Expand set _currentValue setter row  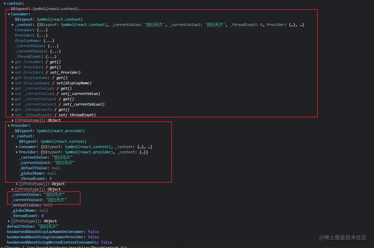coord(13,94)
